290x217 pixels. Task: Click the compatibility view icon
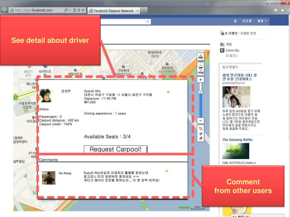tap(74, 10)
